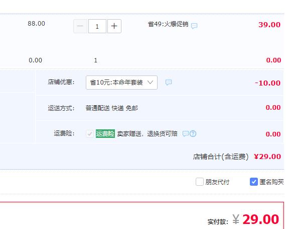Click the dropdown chevron for 省10元:本命年套装
The image size is (286, 229).
click(150, 83)
